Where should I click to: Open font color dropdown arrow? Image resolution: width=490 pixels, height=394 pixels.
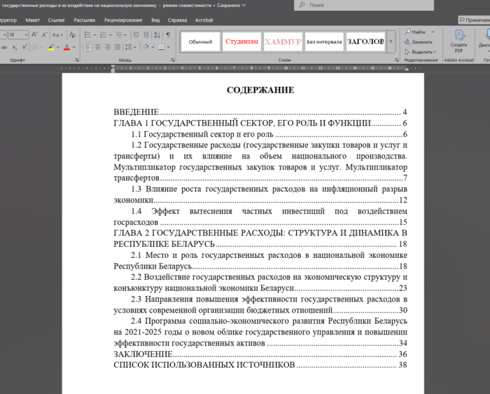(73, 47)
